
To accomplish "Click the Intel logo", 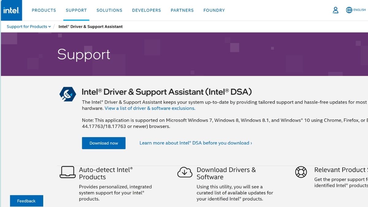I will click(11, 10).
